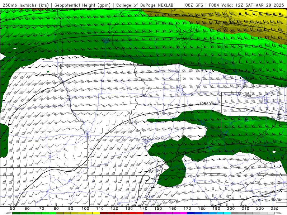Click the '200' value on the color scale
This screenshot has width=287, height=215.
[x=231, y=209]
